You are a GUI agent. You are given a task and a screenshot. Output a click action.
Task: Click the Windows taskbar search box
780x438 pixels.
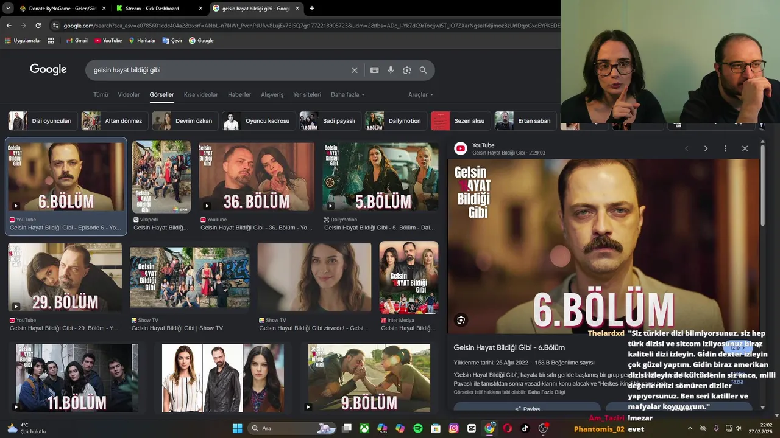tap(290, 428)
